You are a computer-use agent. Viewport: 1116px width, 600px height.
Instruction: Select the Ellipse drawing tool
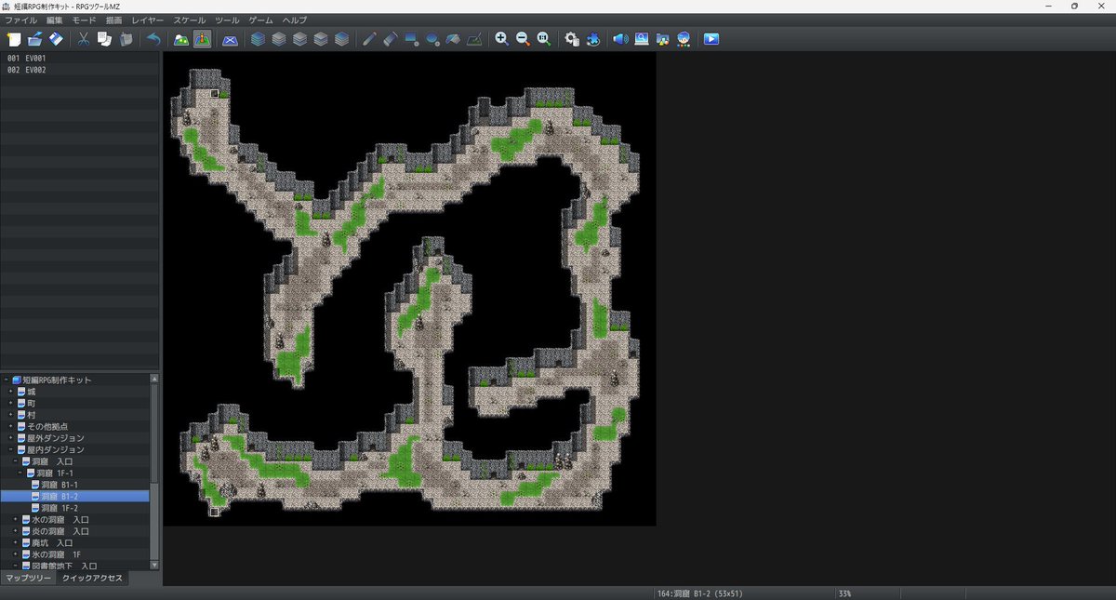432,39
